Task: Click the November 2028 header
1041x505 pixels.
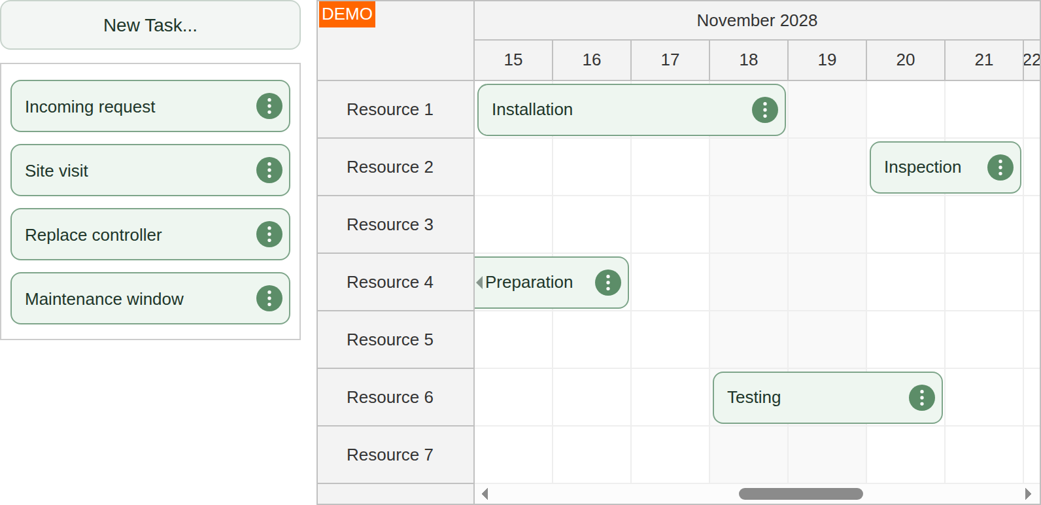Action: tap(757, 20)
